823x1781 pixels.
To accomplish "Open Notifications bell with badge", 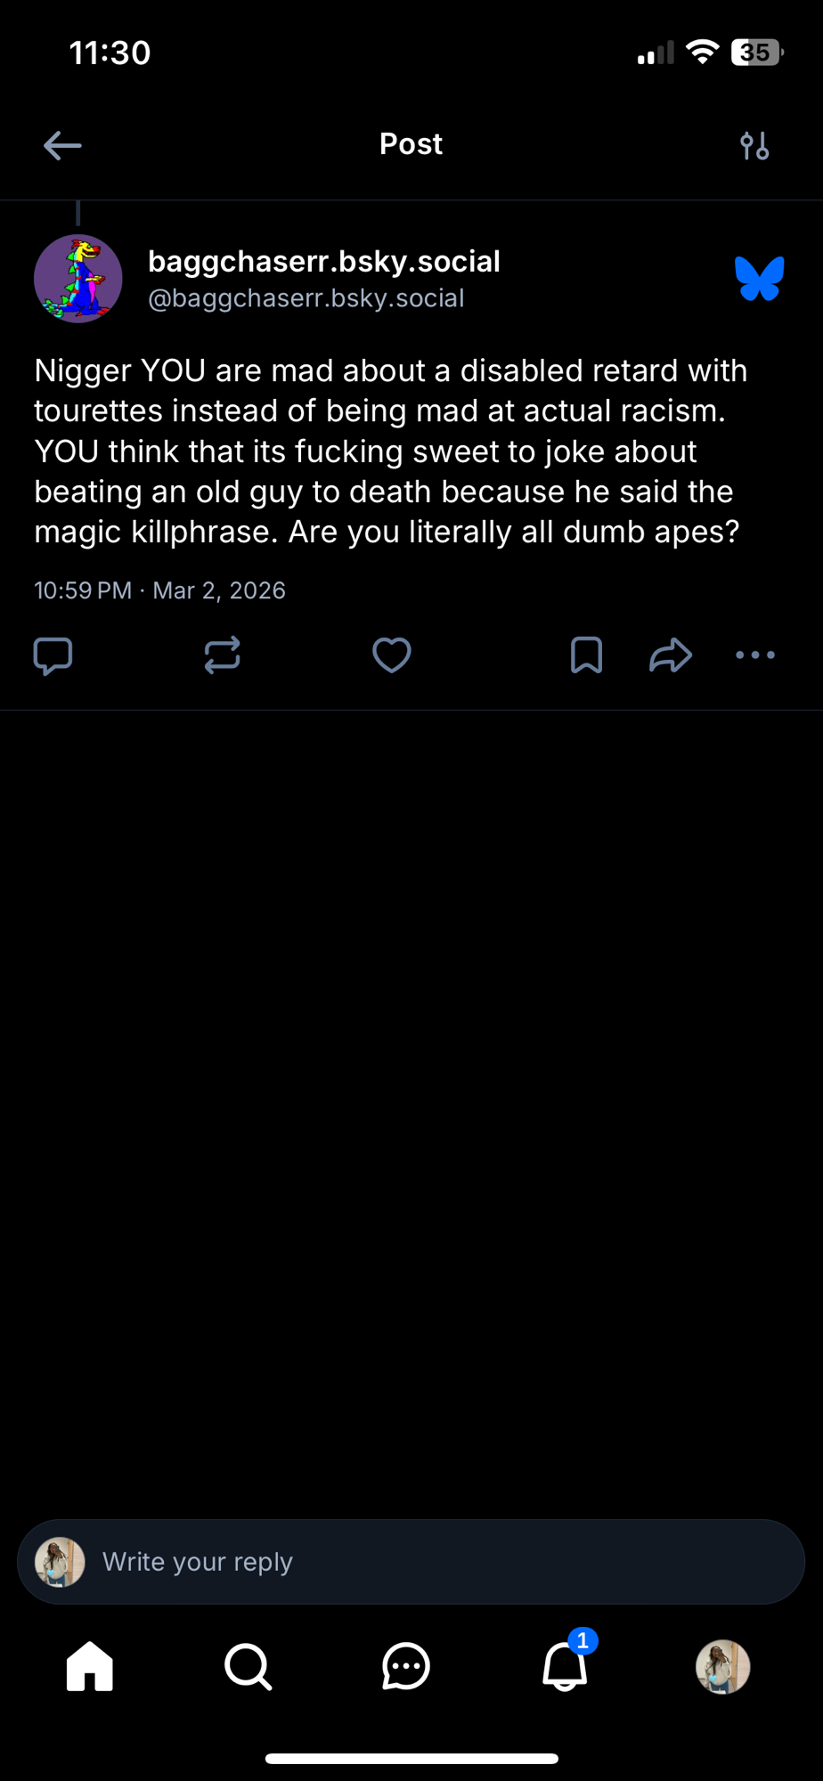I will point(565,1666).
